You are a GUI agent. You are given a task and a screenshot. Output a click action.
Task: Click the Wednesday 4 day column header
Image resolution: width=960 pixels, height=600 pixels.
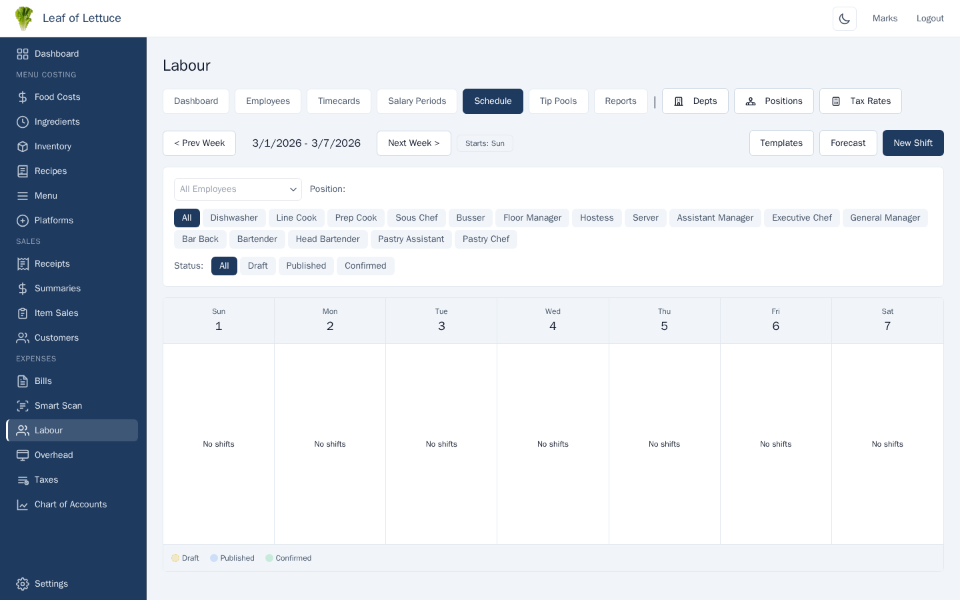point(553,321)
